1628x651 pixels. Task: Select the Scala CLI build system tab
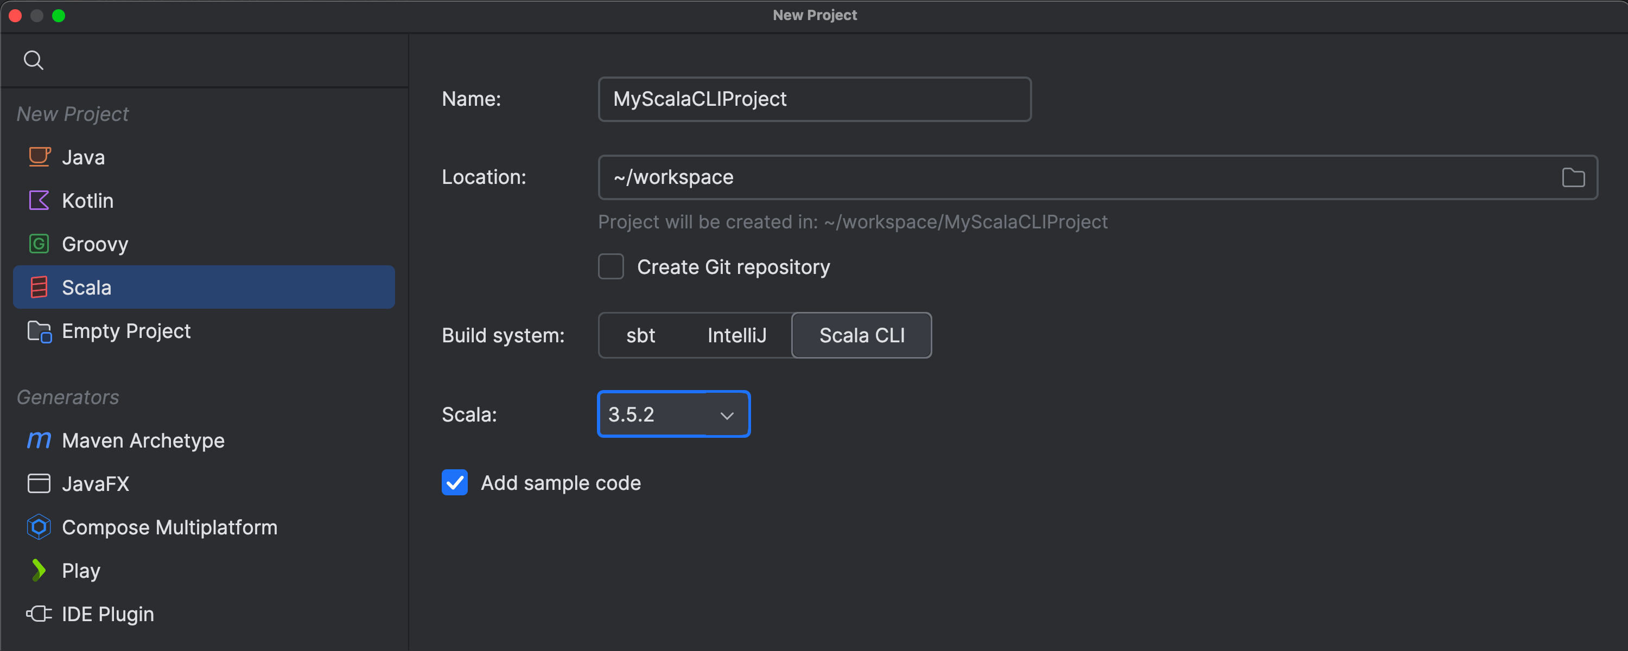[861, 335]
